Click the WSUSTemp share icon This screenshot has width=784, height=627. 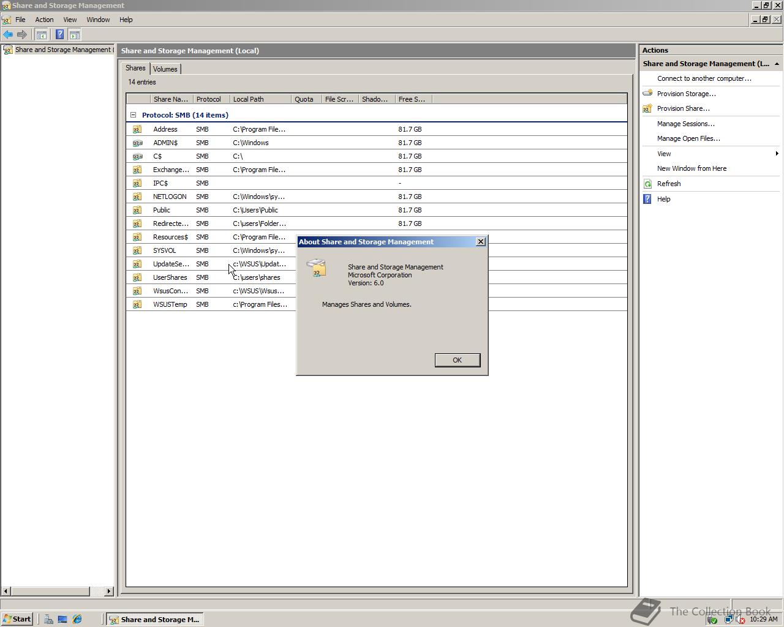click(x=137, y=304)
